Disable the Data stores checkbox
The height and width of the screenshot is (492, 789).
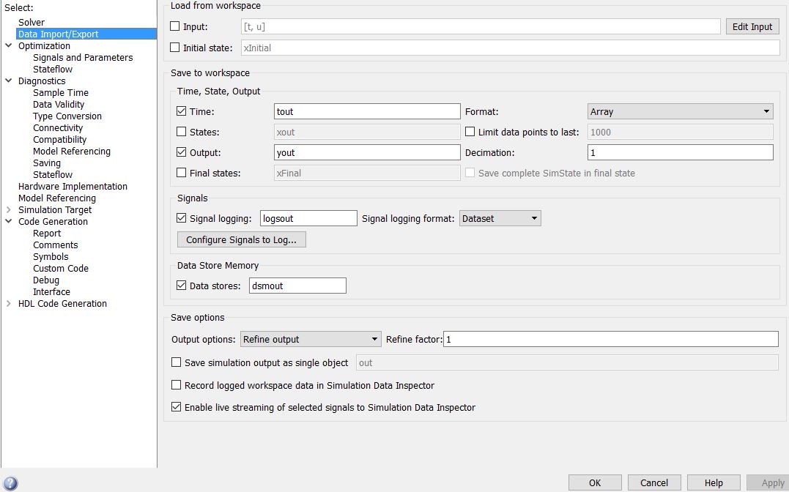(182, 286)
